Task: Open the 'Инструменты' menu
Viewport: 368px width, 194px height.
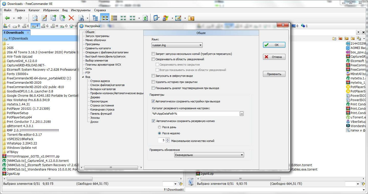Action: point(81,10)
